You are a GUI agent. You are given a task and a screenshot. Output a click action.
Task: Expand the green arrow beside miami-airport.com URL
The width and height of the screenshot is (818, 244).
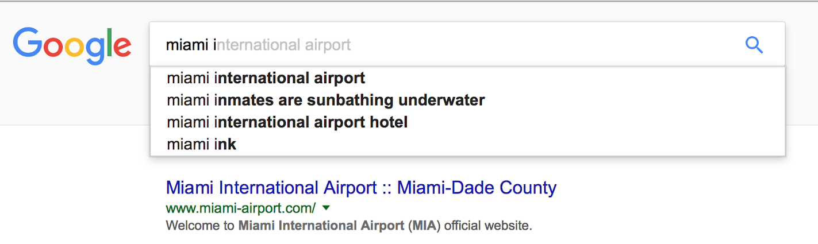[327, 207]
